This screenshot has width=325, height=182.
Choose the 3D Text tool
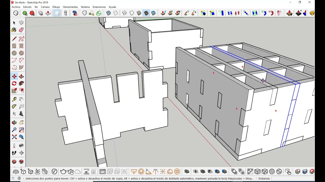21,114
